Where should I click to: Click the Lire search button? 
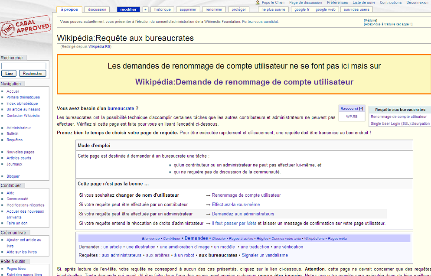coord(9,74)
